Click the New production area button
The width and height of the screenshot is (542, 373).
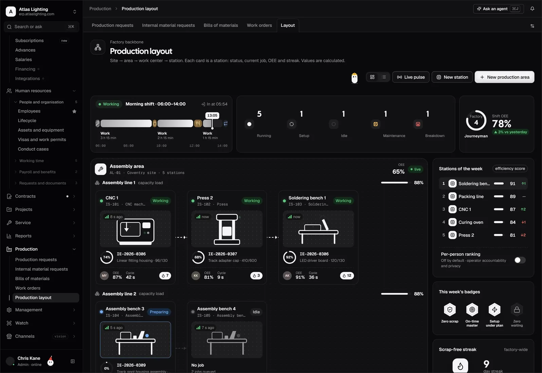click(x=504, y=77)
